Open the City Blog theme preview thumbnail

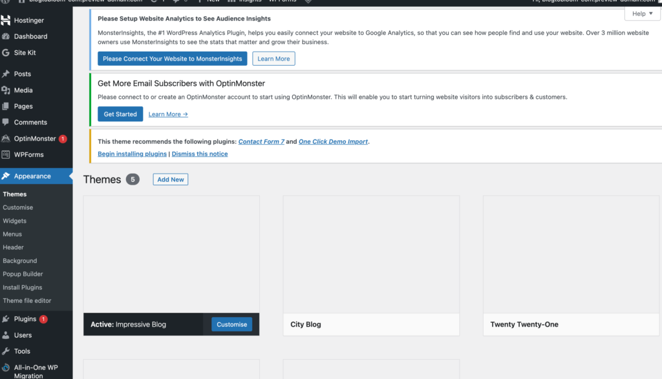click(x=371, y=254)
